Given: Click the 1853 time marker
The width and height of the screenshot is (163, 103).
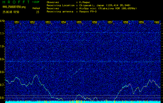Looking at the screenshot, I should tap(48, 22).
